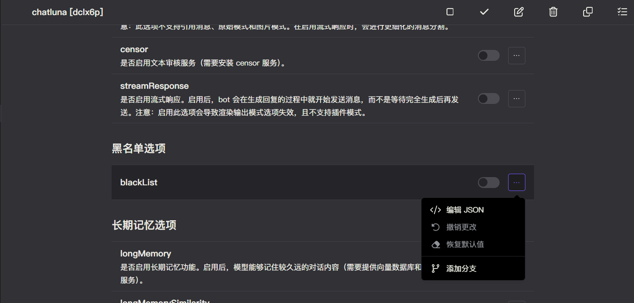Save changes with the checkmark icon
The image size is (634, 303).
[484, 12]
